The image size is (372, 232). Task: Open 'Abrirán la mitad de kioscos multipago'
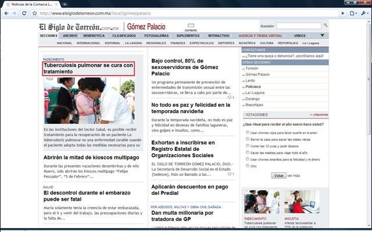91,157
